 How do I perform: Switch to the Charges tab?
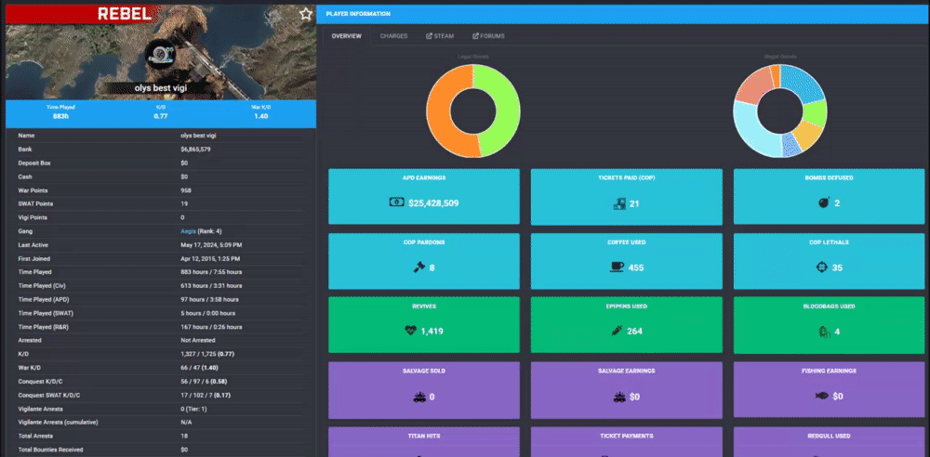(x=393, y=36)
